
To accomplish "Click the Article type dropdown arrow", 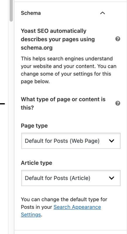I will pos(111,178).
